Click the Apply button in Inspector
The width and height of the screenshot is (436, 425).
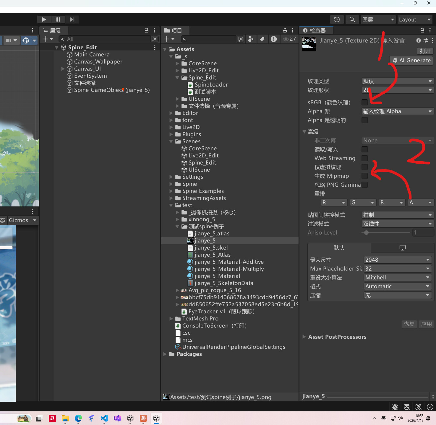[426, 324]
